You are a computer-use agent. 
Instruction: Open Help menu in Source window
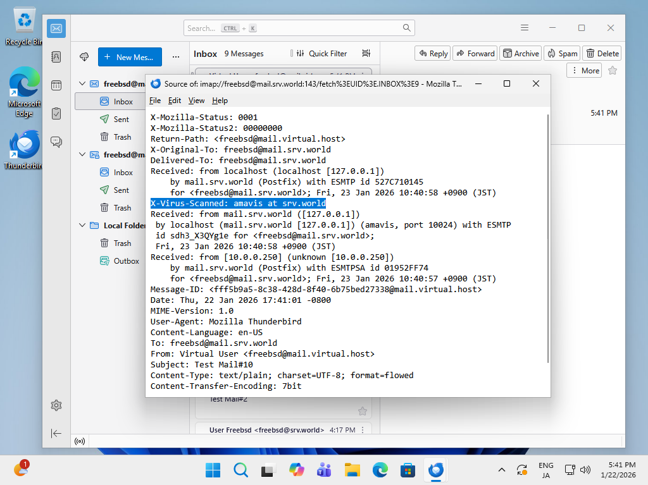220,101
